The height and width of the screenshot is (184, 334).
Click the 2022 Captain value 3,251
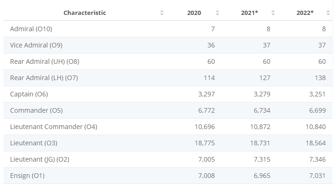[317, 94]
